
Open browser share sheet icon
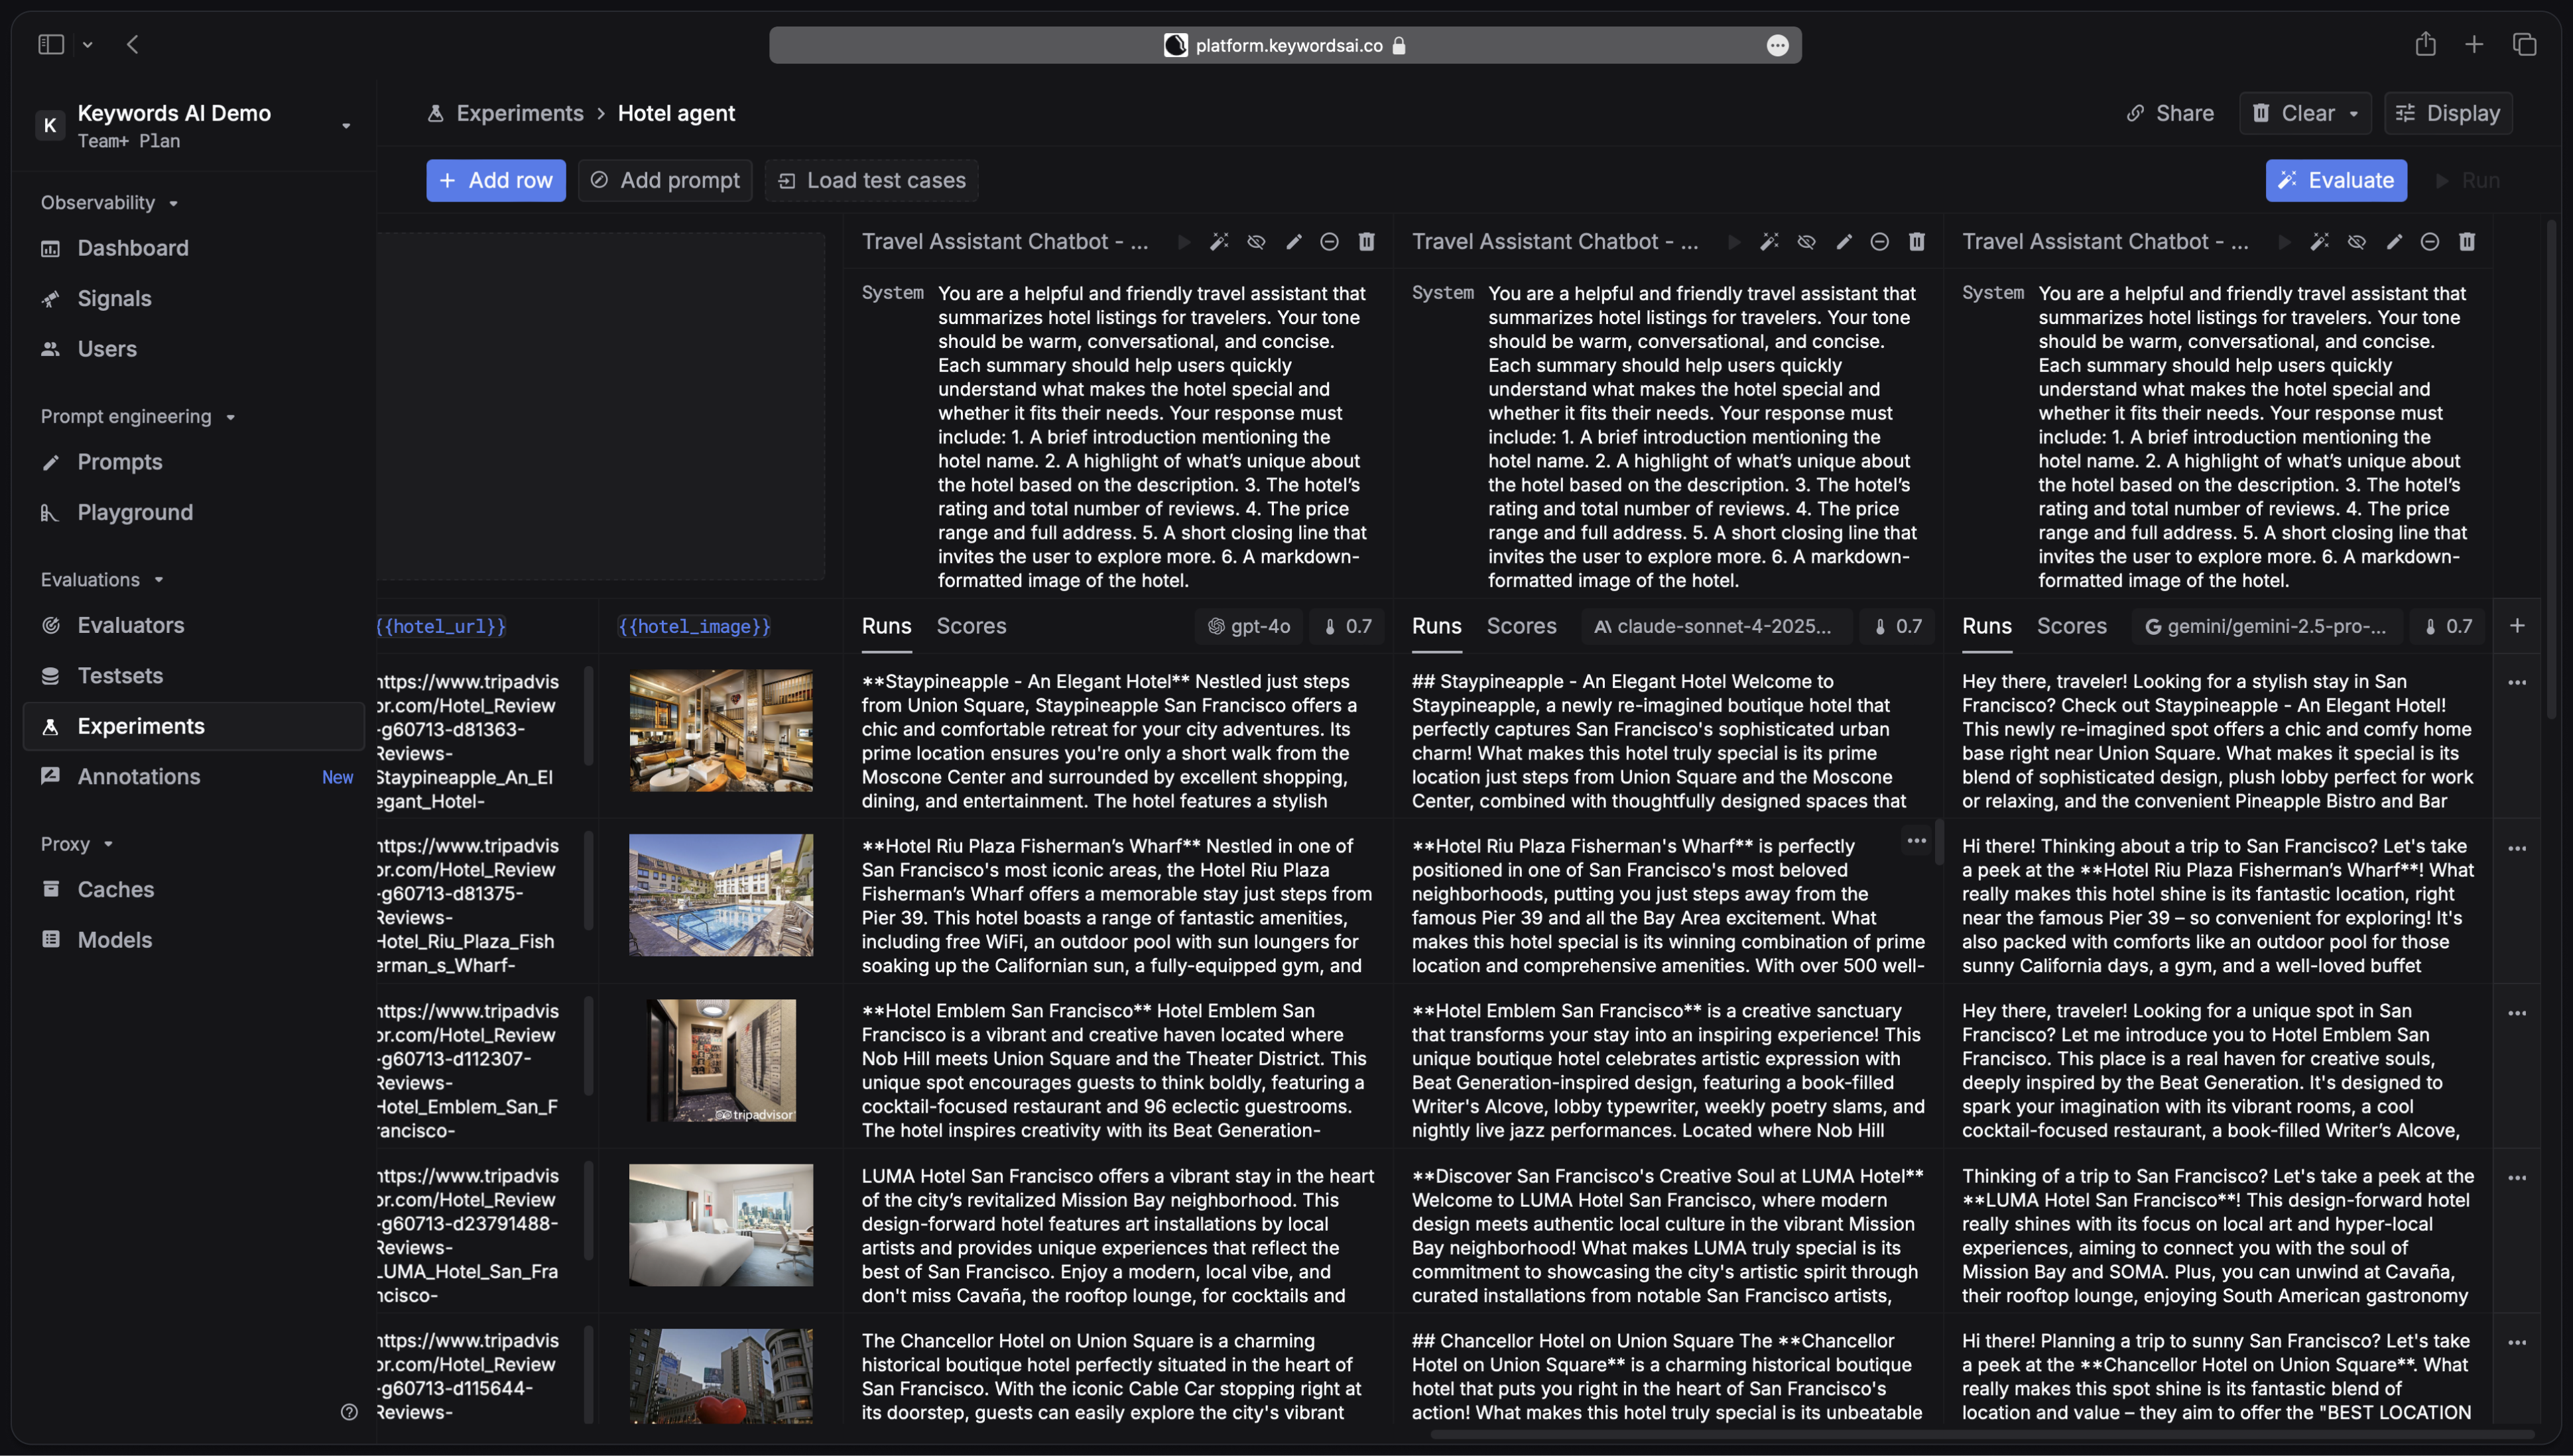coord(2426,44)
